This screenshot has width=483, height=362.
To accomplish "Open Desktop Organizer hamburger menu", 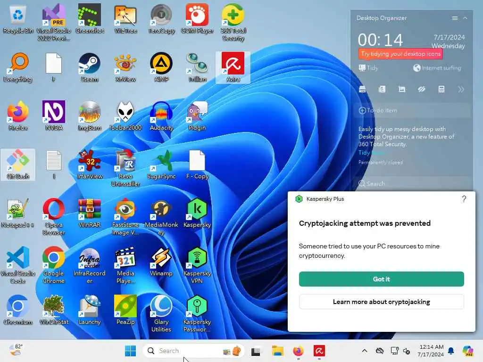I will pos(455,18).
